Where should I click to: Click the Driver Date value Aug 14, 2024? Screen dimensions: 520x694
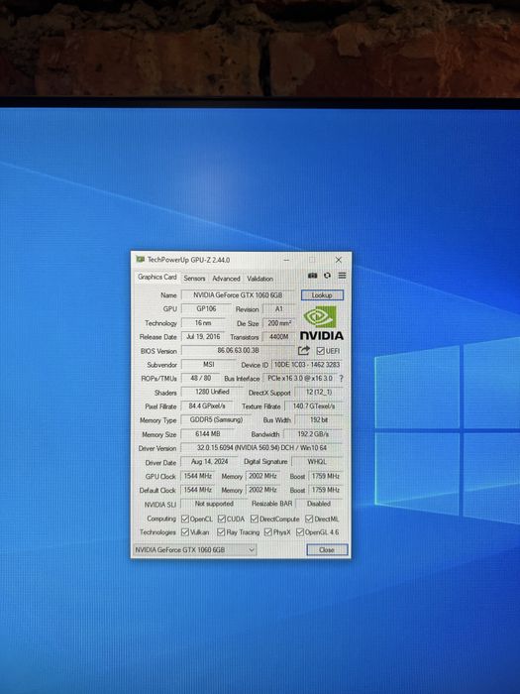point(209,462)
